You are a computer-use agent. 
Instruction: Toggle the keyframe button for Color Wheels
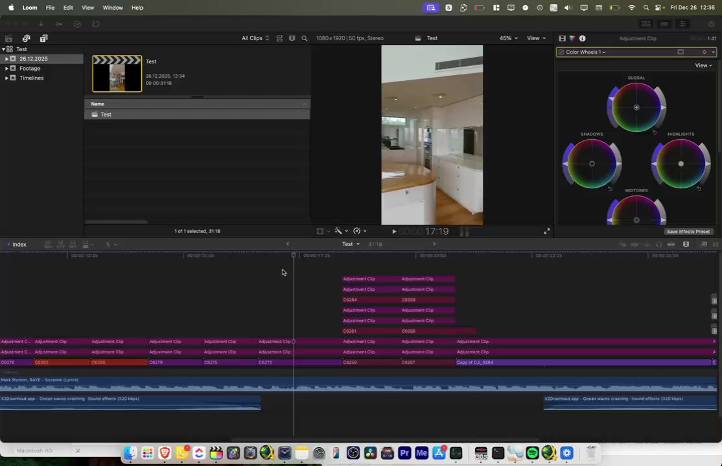(704, 52)
